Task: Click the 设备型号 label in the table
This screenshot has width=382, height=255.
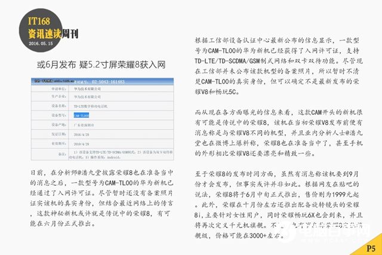Action: point(58,115)
